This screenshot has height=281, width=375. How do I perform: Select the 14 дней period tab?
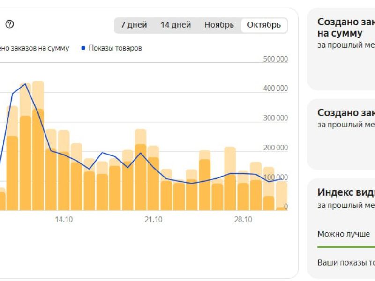(175, 25)
